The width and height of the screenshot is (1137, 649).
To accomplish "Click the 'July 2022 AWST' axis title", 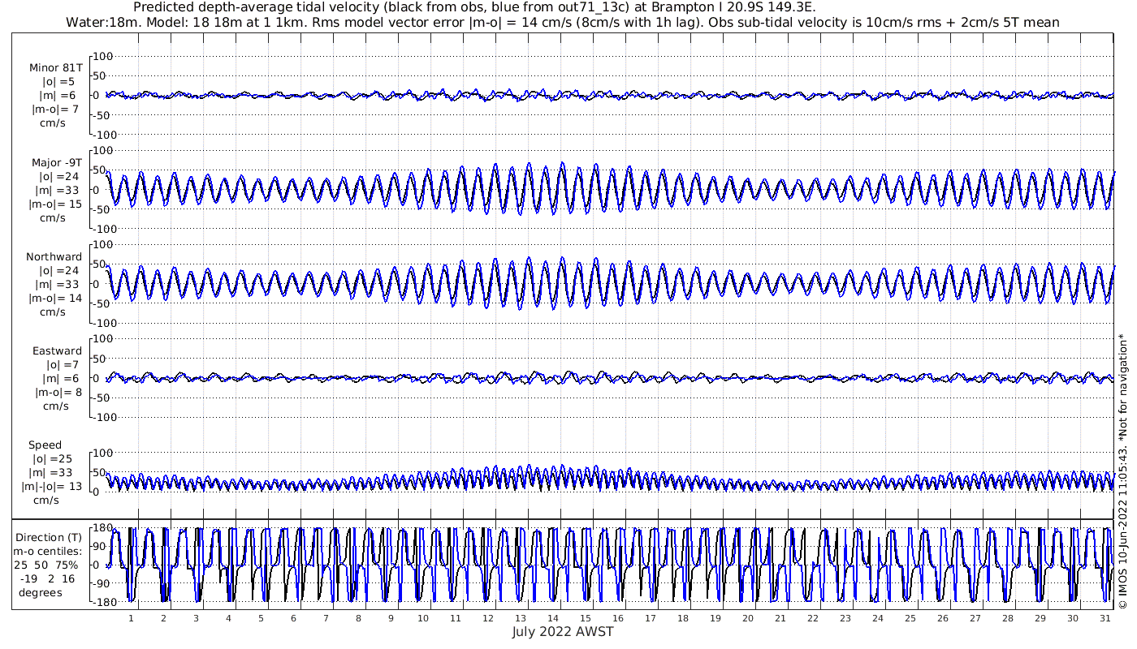I will (563, 631).
